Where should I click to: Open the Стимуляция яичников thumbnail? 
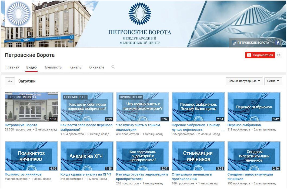[198, 156]
